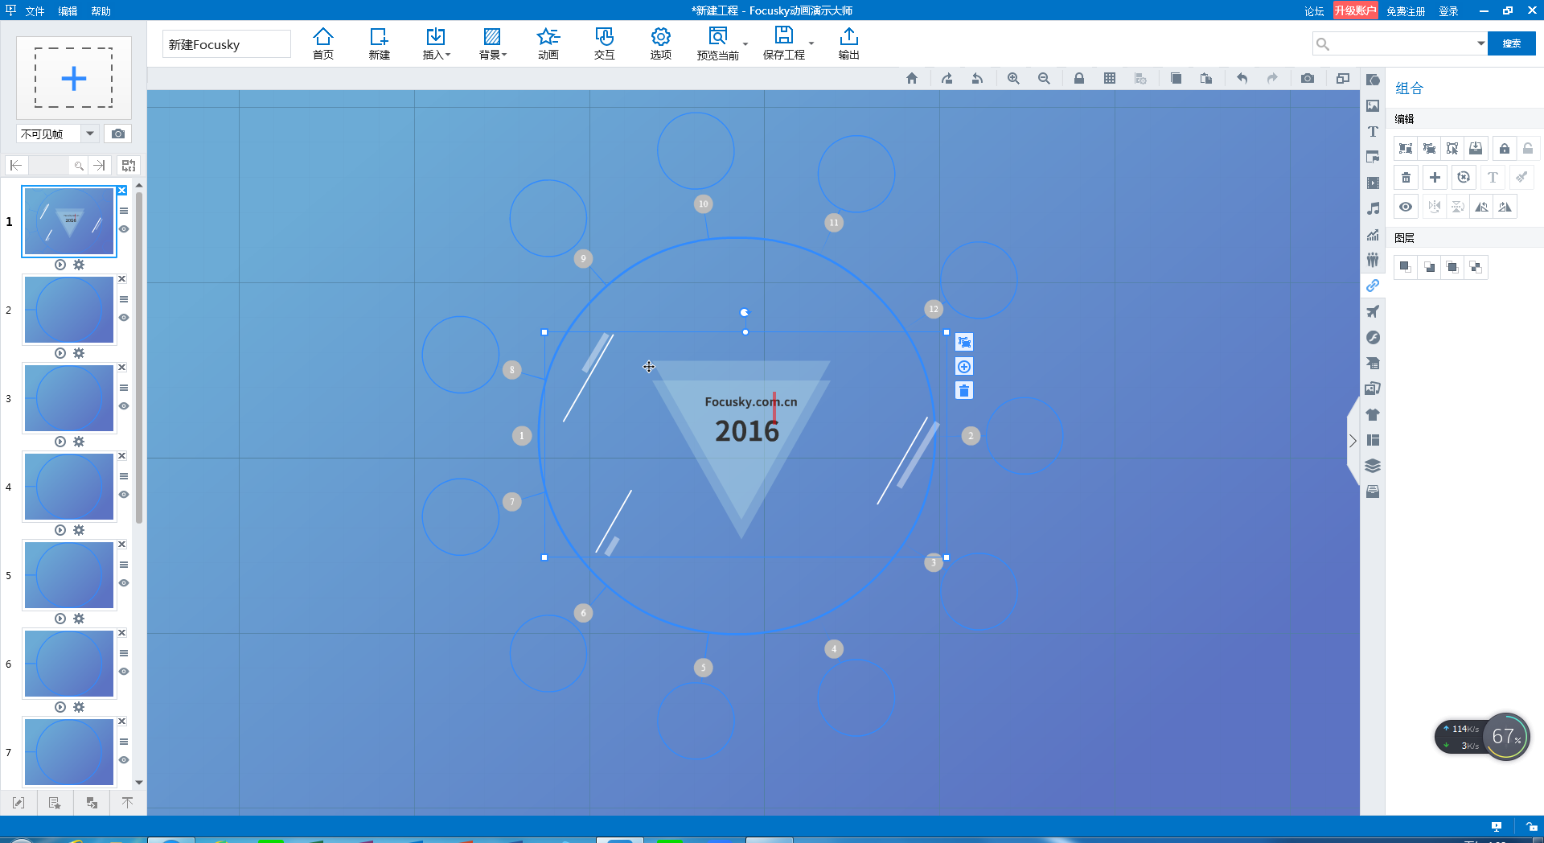This screenshot has height=843, width=1544.
Task: Expand the 插入 insert dropdown
Action: coord(448,56)
